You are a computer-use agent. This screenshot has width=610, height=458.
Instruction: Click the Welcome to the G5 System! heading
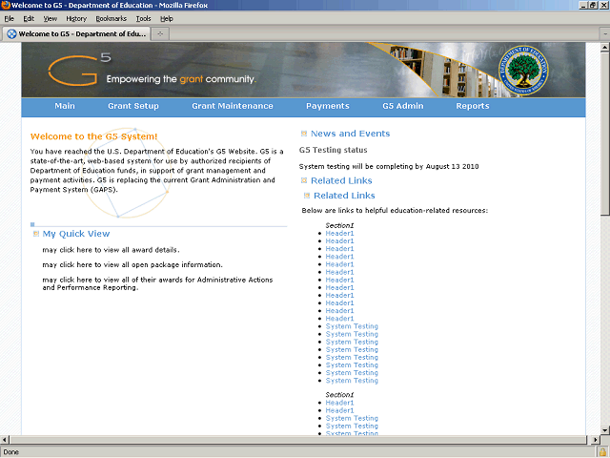click(x=93, y=136)
